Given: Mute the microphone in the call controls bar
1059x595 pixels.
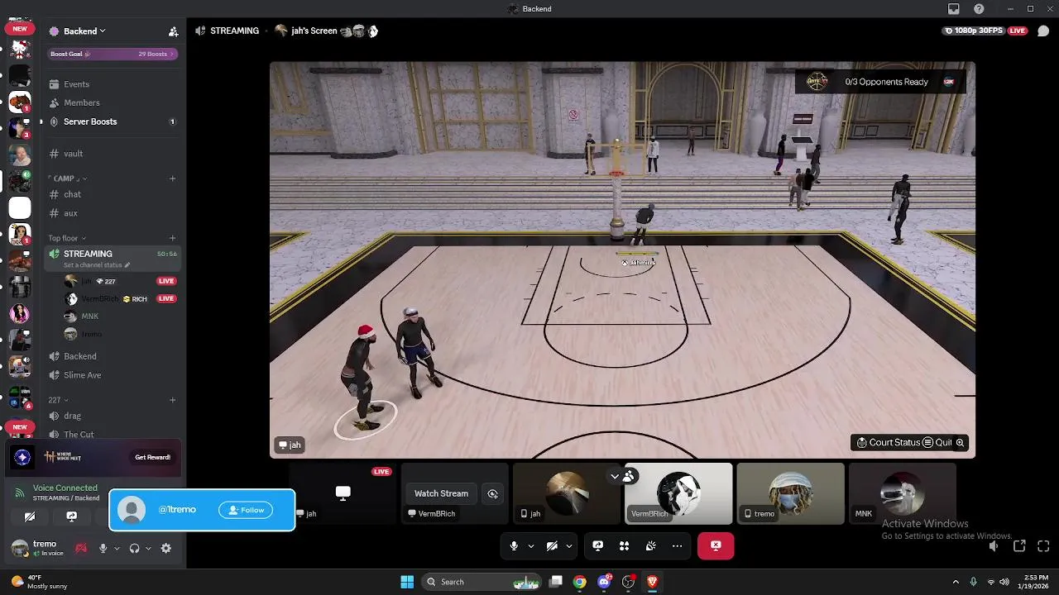Looking at the screenshot, I should pyautogui.click(x=514, y=545).
